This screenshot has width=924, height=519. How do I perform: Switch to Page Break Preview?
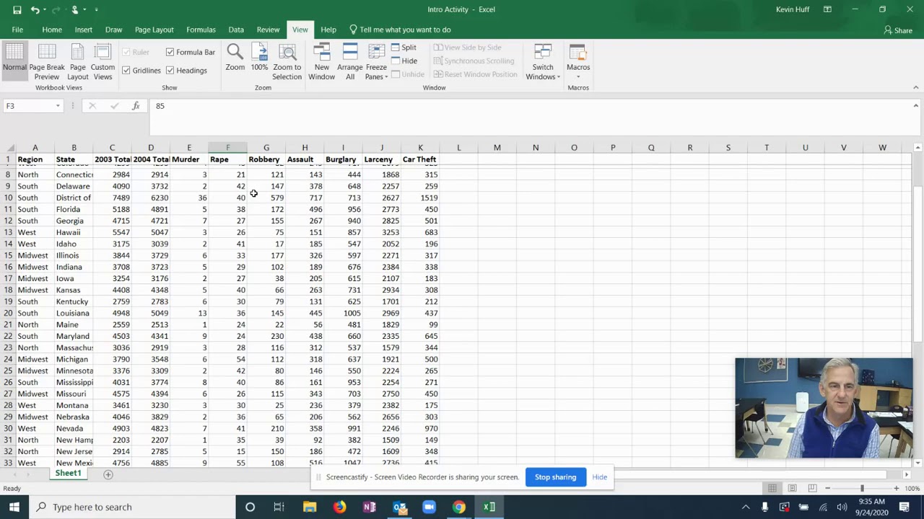pos(47,62)
